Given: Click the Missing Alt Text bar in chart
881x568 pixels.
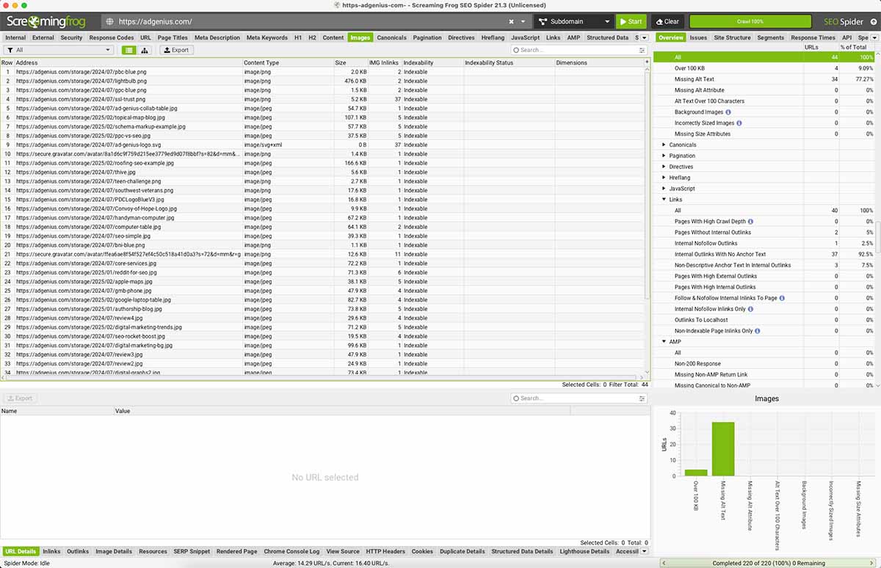Looking at the screenshot, I should 723,449.
